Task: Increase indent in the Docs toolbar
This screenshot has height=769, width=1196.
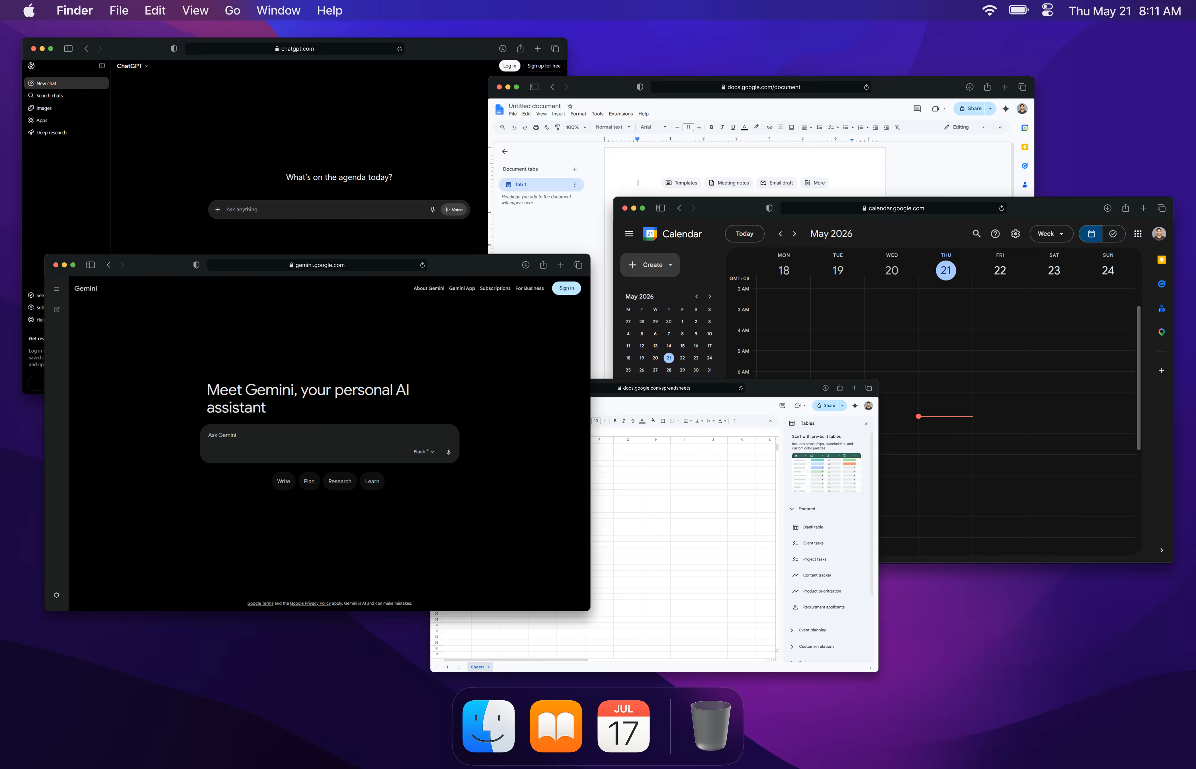Action: point(886,127)
